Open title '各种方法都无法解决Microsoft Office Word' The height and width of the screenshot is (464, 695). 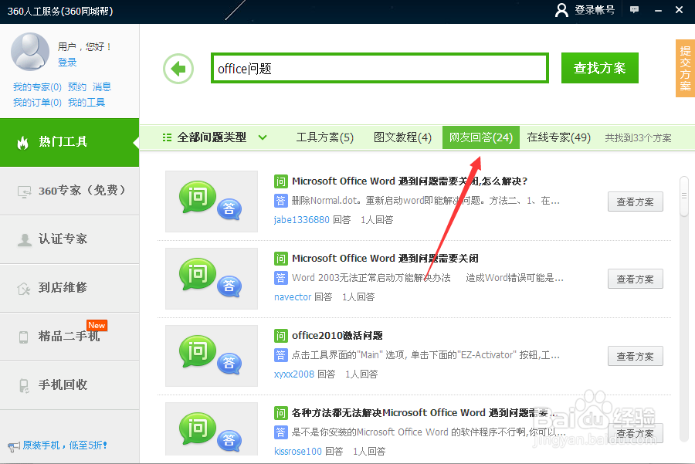pyautogui.click(x=423, y=412)
